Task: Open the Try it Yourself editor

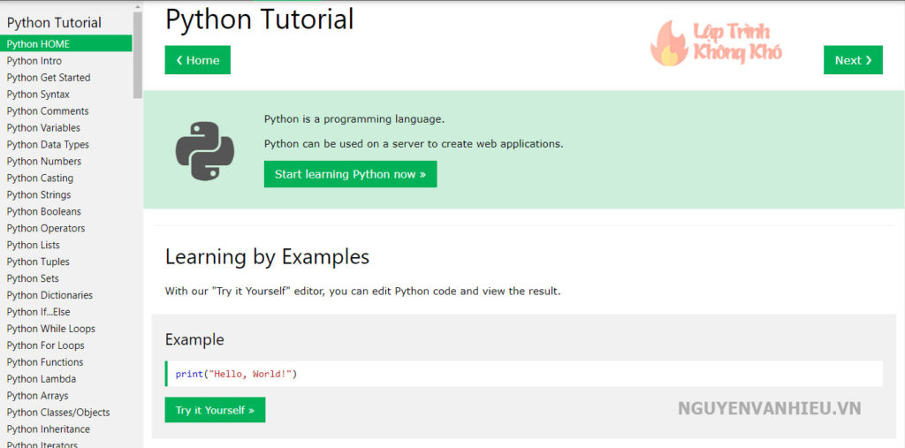Action: [x=215, y=410]
